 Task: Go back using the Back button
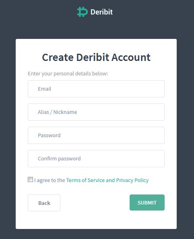44,203
